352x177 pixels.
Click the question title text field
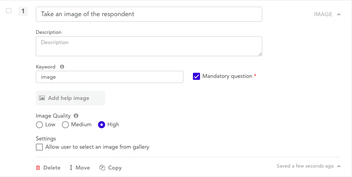click(x=149, y=14)
